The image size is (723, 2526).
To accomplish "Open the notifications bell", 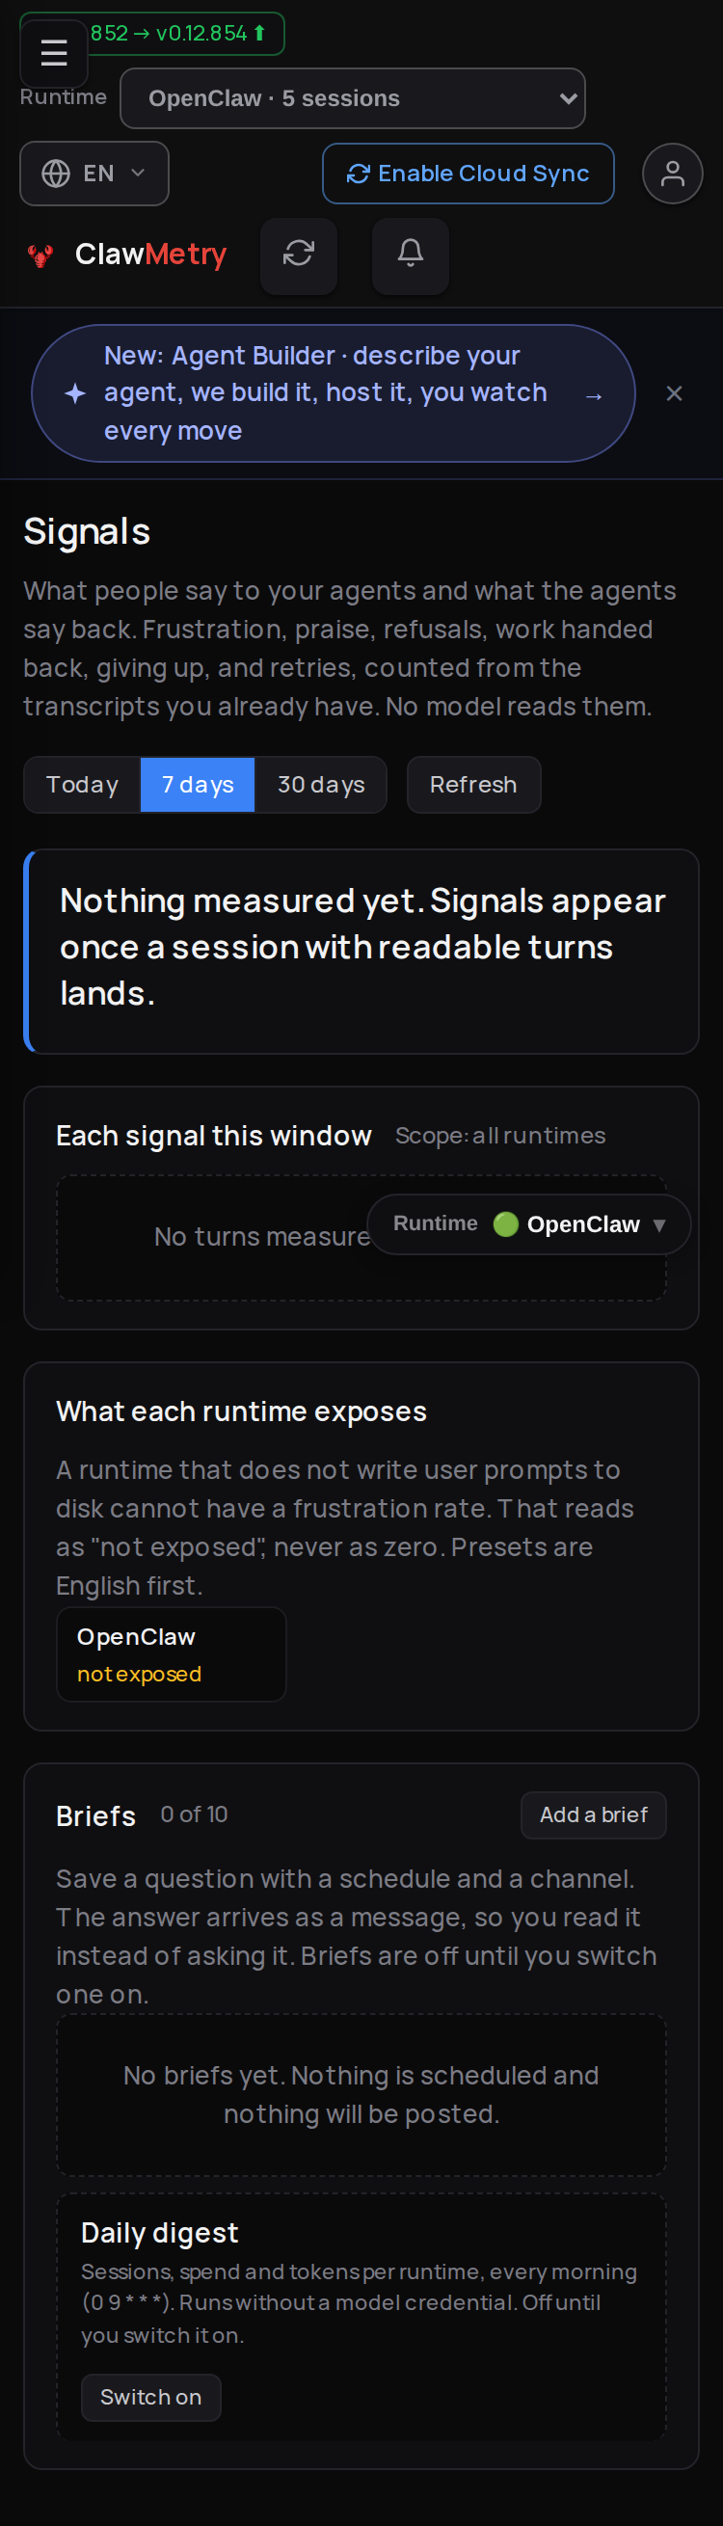I will [410, 255].
